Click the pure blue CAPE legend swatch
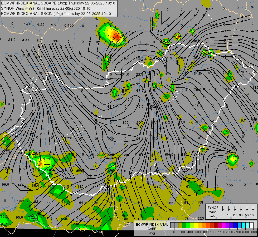The height and width of the screenshot is (237, 258). tap(236, 225)
